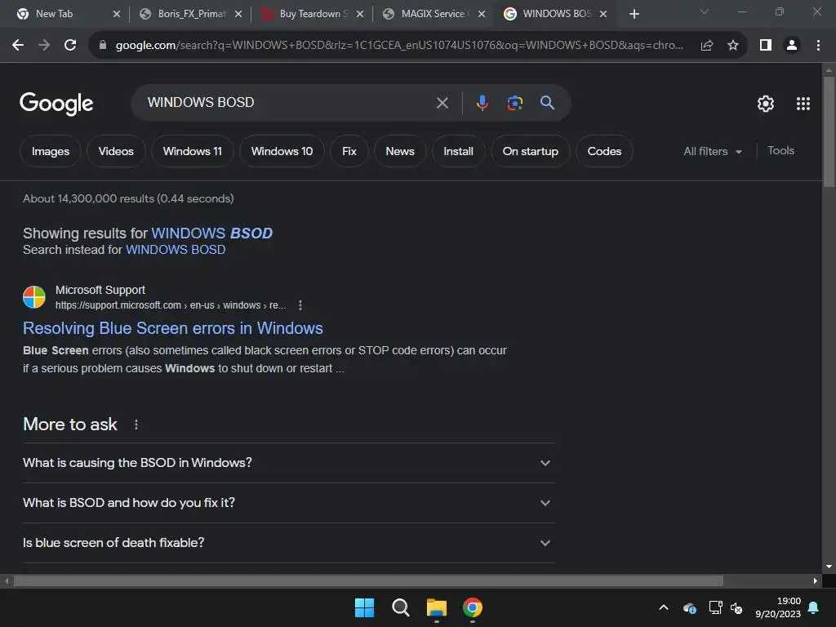Expand 'What is BSOD and how do you fix it?'
Viewport: 836px width, 627px height.
click(x=288, y=503)
